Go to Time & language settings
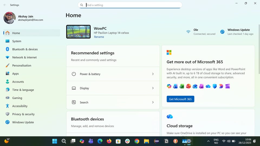Viewport: 260px width, 146px height. click(32, 90)
